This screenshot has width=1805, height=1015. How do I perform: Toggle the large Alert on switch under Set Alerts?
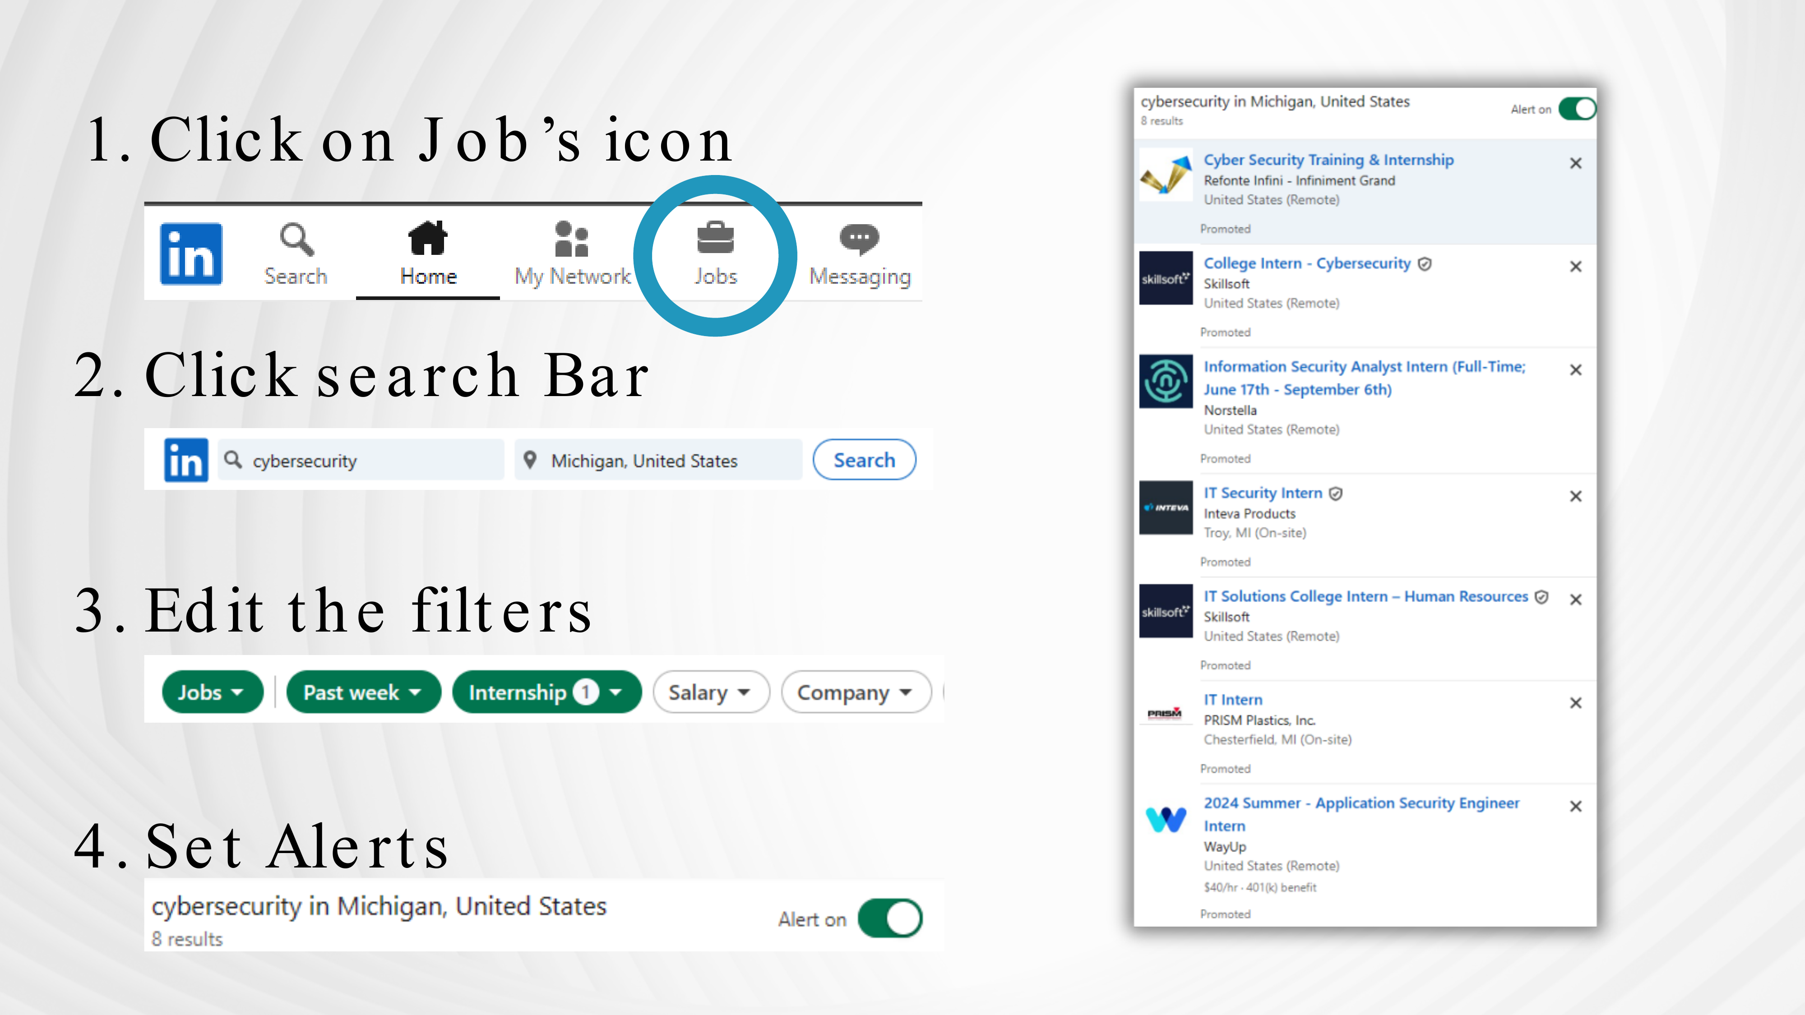890,918
